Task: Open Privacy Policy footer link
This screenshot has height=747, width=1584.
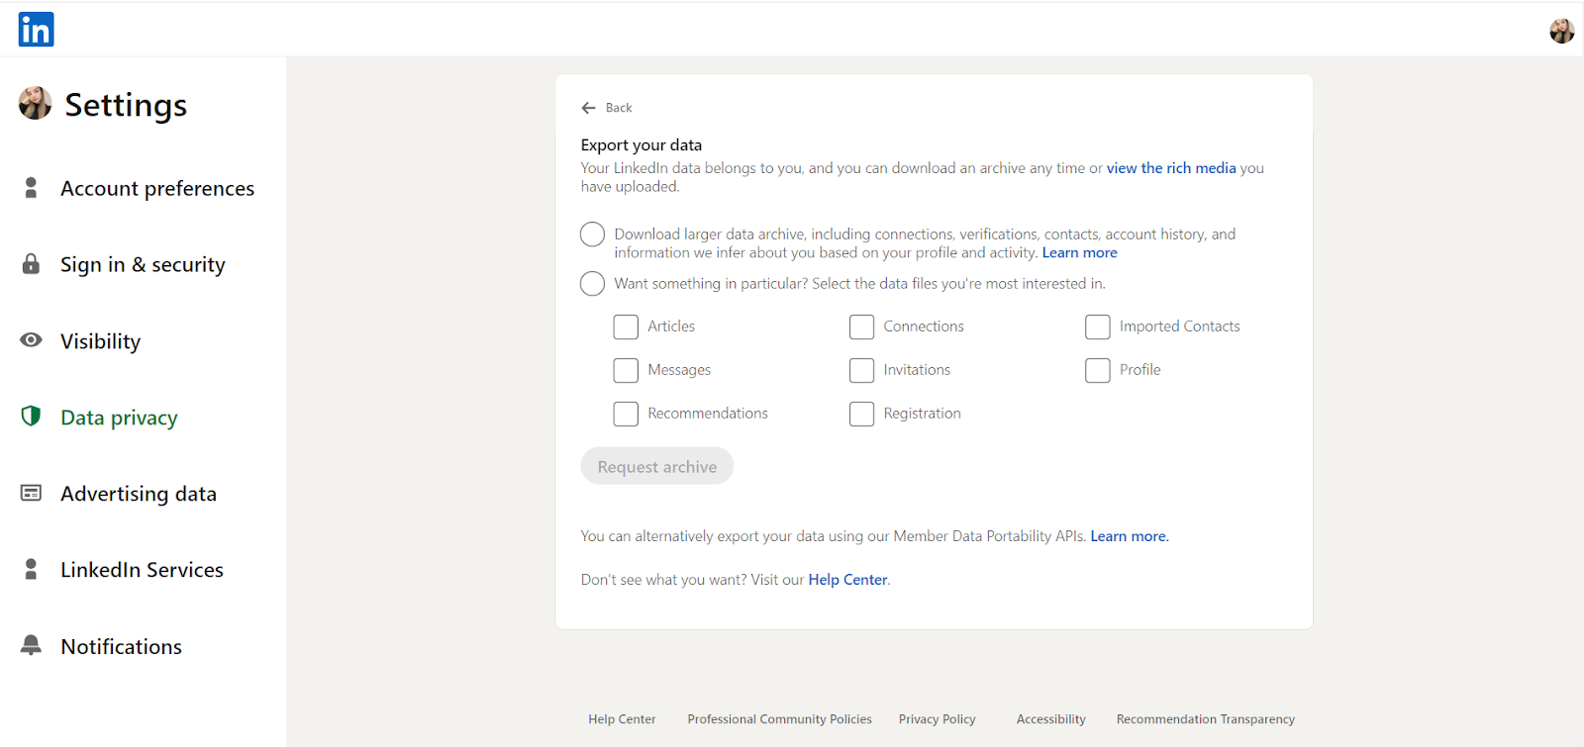Action: click(x=937, y=719)
